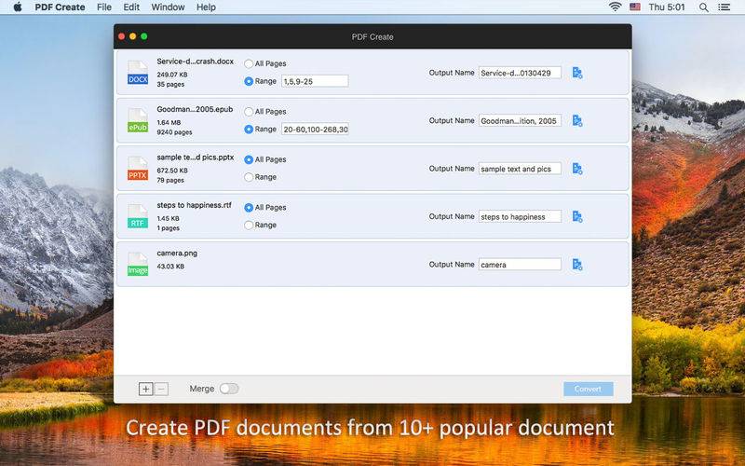Edit output name field camera
Image resolution: width=745 pixels, height=466 pixels.
(x=520, y=265)
